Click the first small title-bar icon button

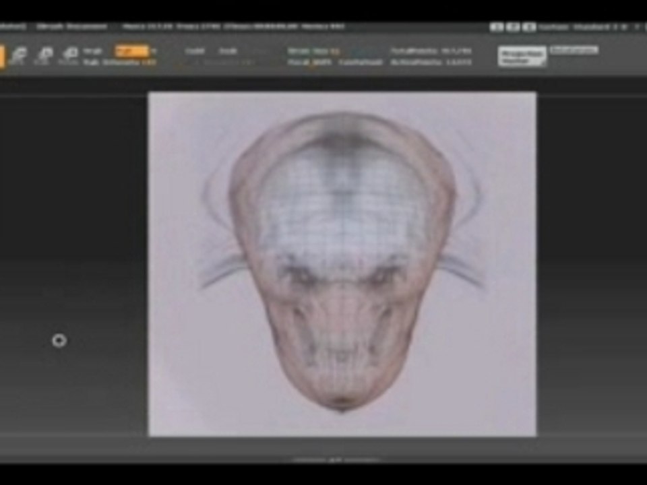click(x=497, y=27)
